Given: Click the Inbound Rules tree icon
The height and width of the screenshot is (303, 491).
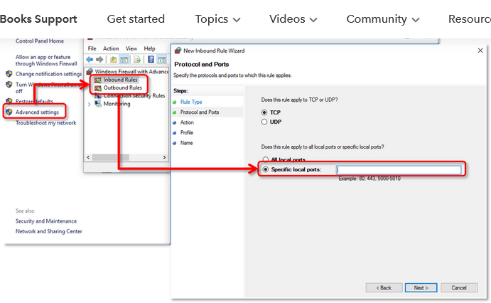Looking at the screenshot, I should tap(98, 80).
